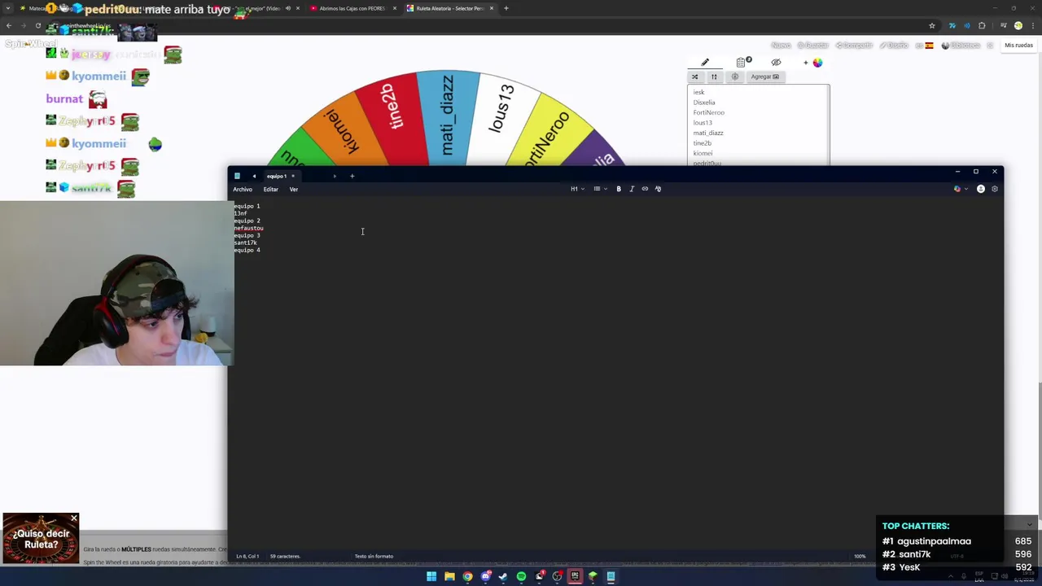Select the tine2b entry in list
The width and height of the screenshot is (1042, 586).
[703, 143]
